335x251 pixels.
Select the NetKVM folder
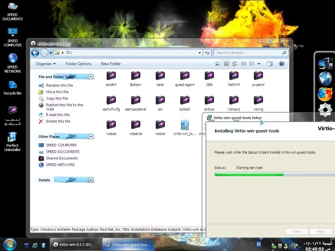234,78
